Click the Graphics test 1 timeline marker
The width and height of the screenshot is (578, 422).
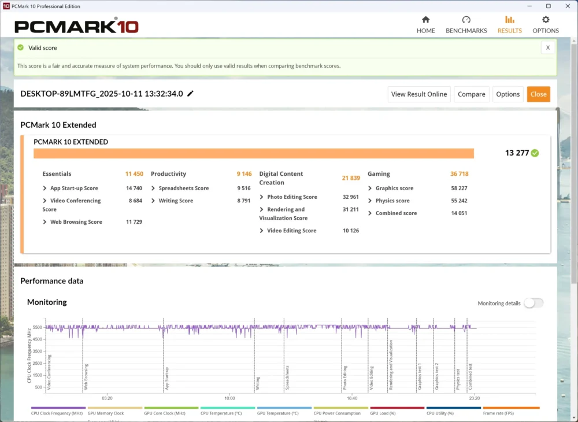click(420, 376)
